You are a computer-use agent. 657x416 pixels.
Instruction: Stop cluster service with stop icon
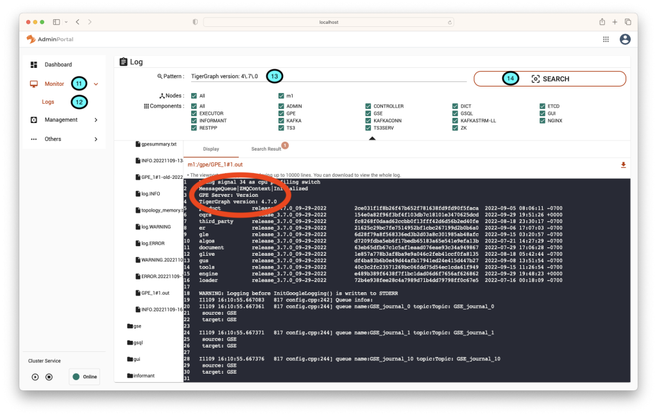49,377
